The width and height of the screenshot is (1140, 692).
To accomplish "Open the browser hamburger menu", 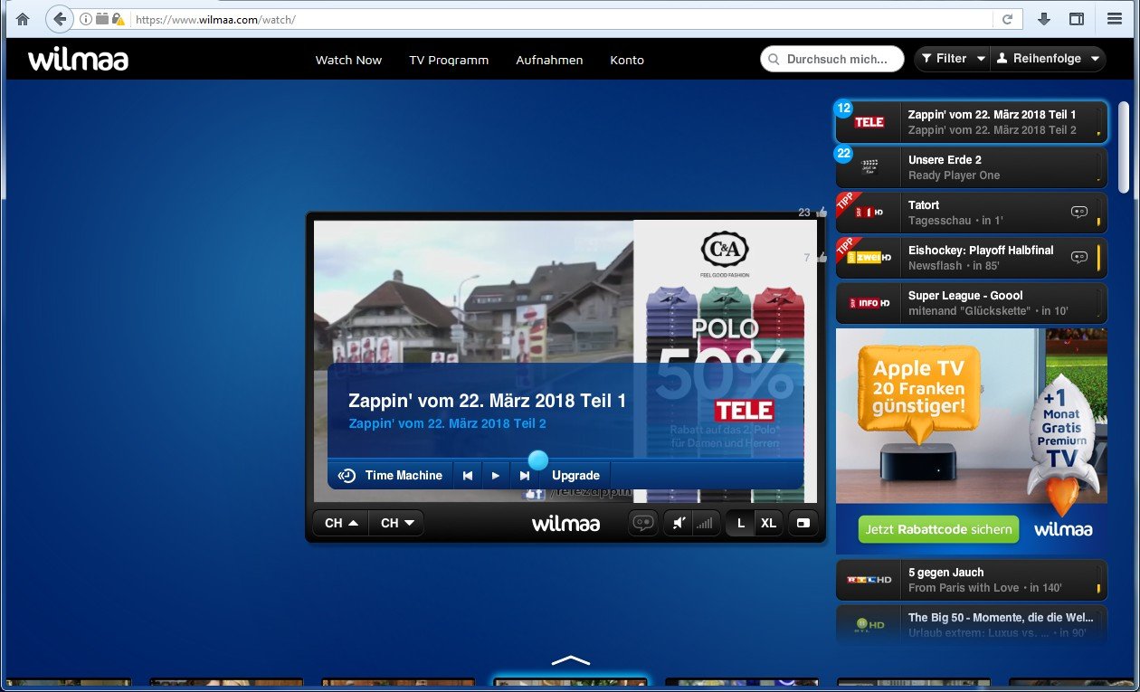I will [1115, 19].
